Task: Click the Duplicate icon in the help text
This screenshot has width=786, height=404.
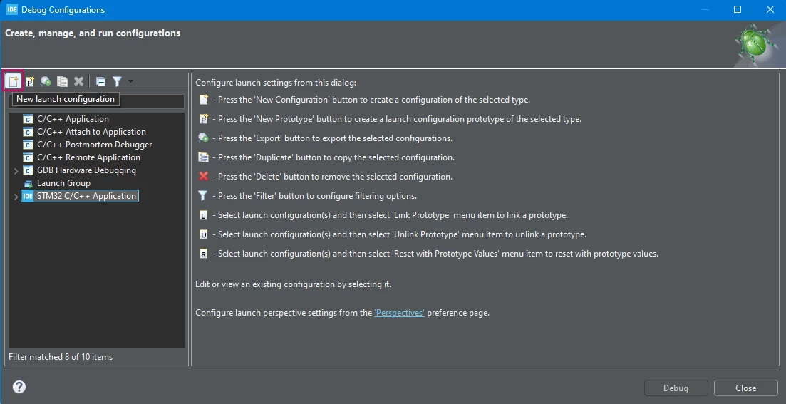Action: (203, 157)
